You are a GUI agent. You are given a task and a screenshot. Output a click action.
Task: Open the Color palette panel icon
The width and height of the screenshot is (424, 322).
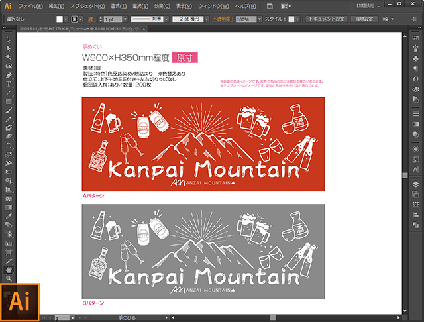[415, 89]
